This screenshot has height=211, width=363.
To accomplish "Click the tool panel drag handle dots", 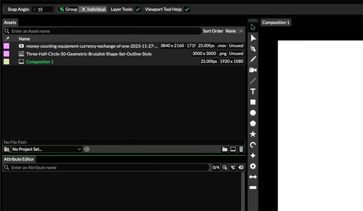I will tap(253, 20).
